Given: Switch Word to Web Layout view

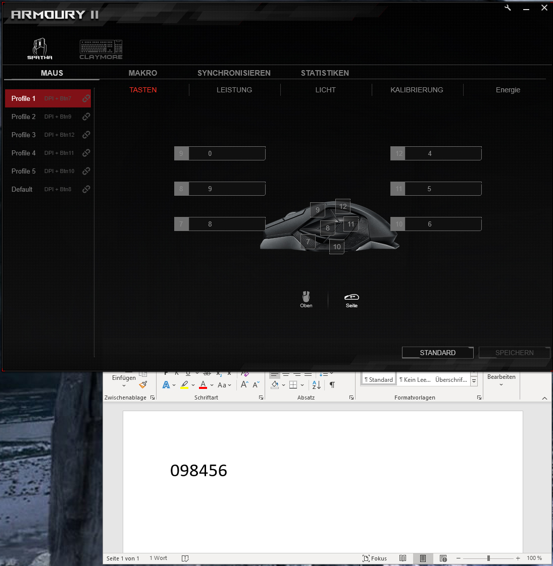Looking at the screenshot, I should pyautogui.click(x=443, y=558).
